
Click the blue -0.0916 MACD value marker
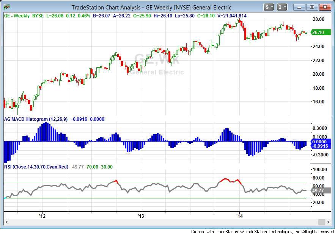[x=320, y=146]
